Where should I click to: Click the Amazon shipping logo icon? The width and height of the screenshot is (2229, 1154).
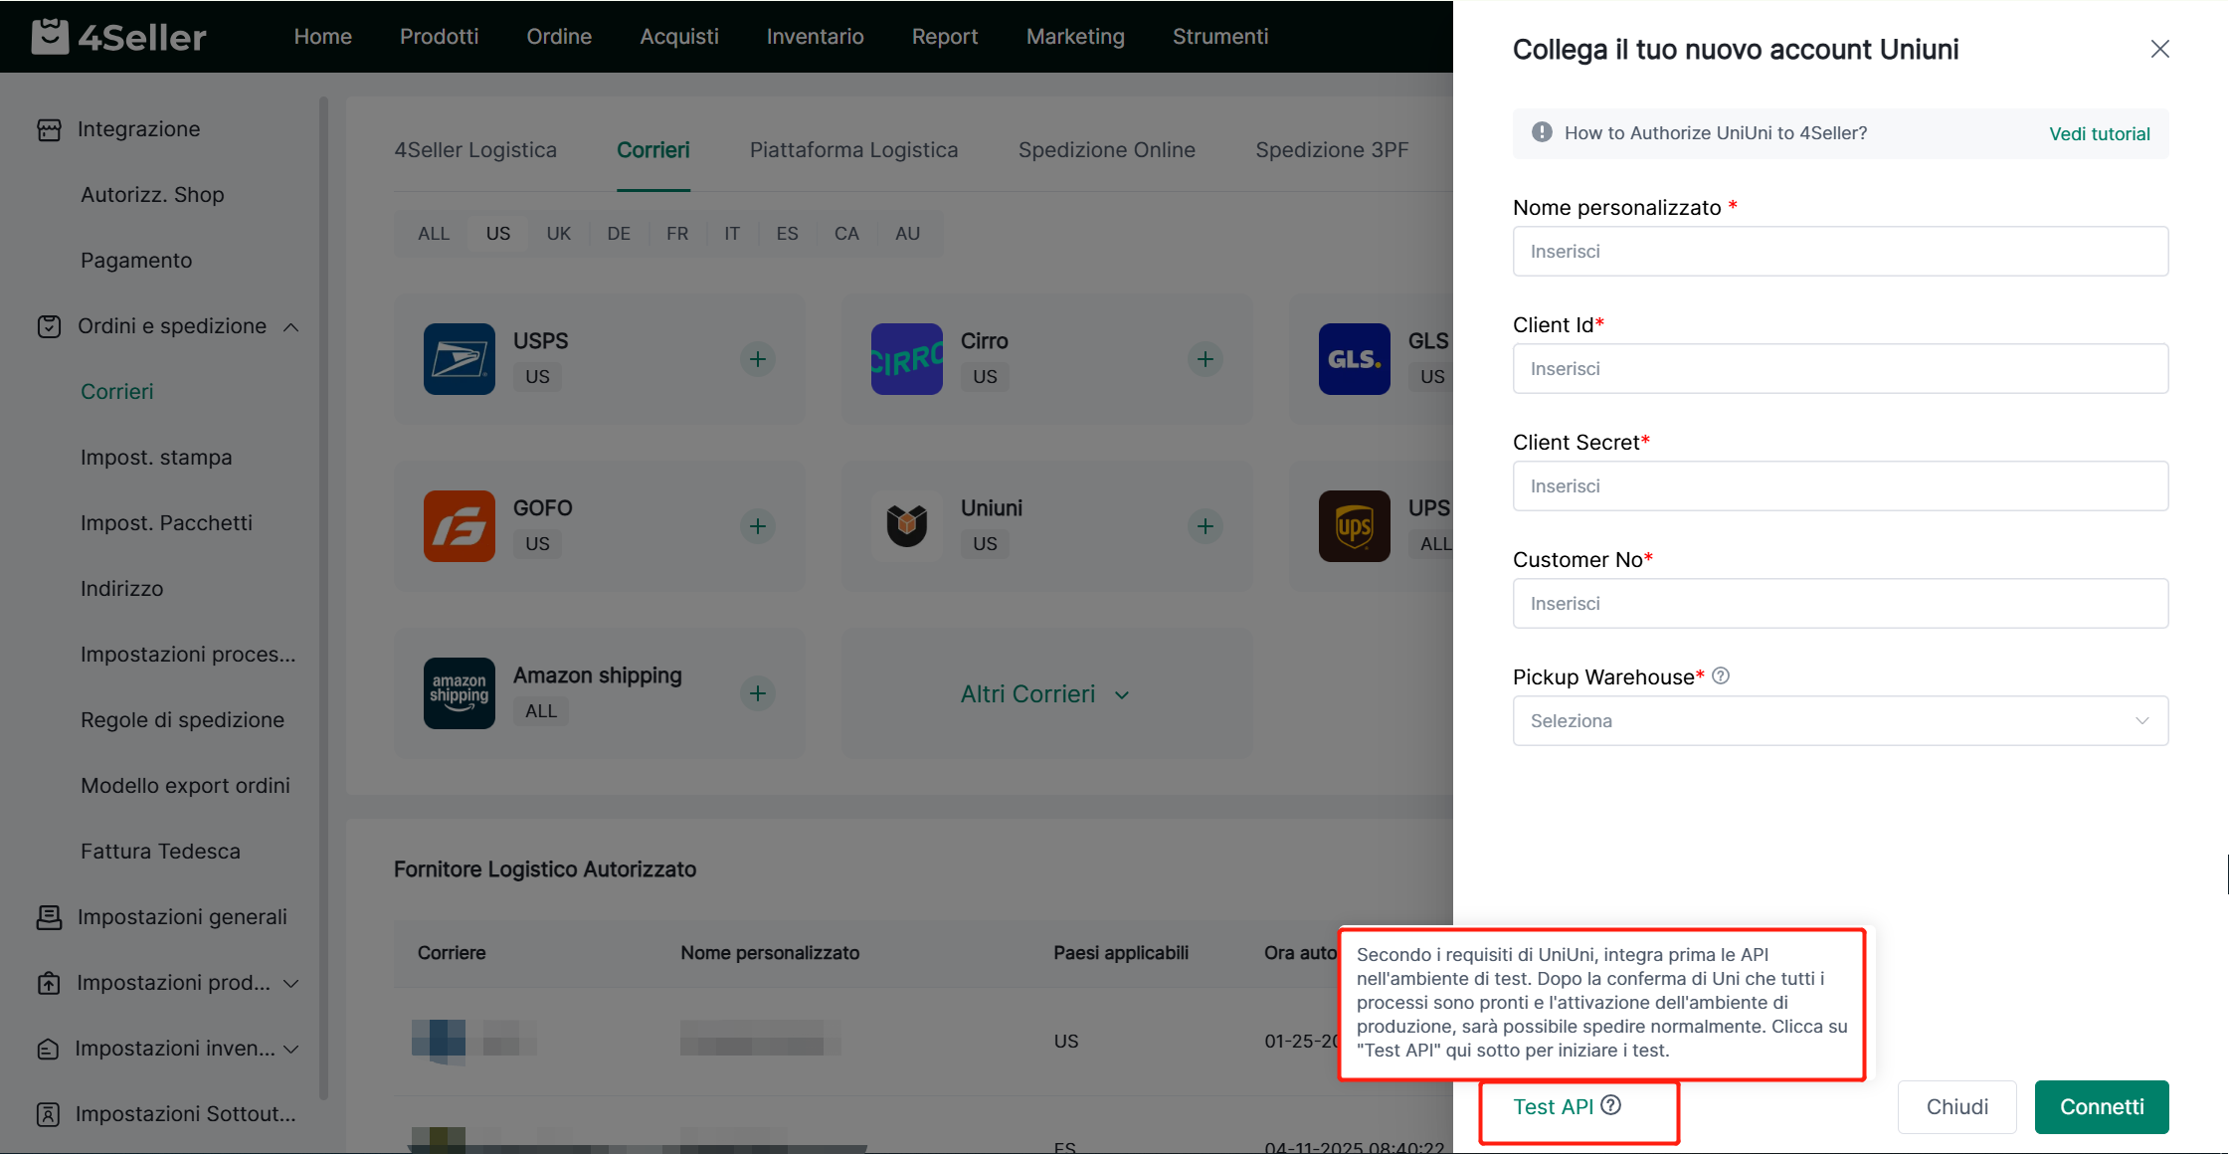click(x=459, y=693)
